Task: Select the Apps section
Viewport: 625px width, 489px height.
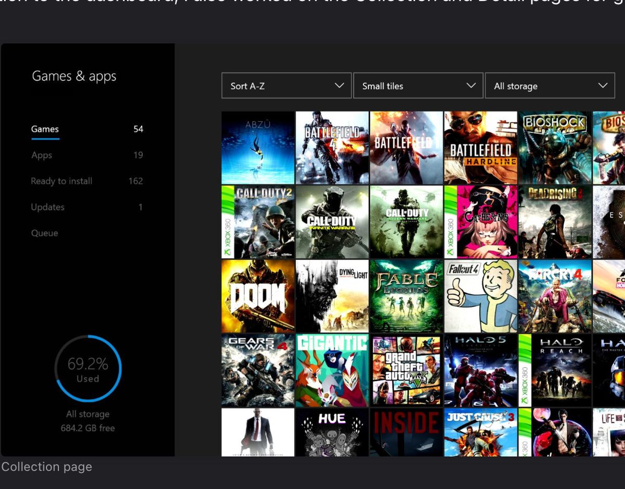Action: pyautogui.click(x=42, y=155)
